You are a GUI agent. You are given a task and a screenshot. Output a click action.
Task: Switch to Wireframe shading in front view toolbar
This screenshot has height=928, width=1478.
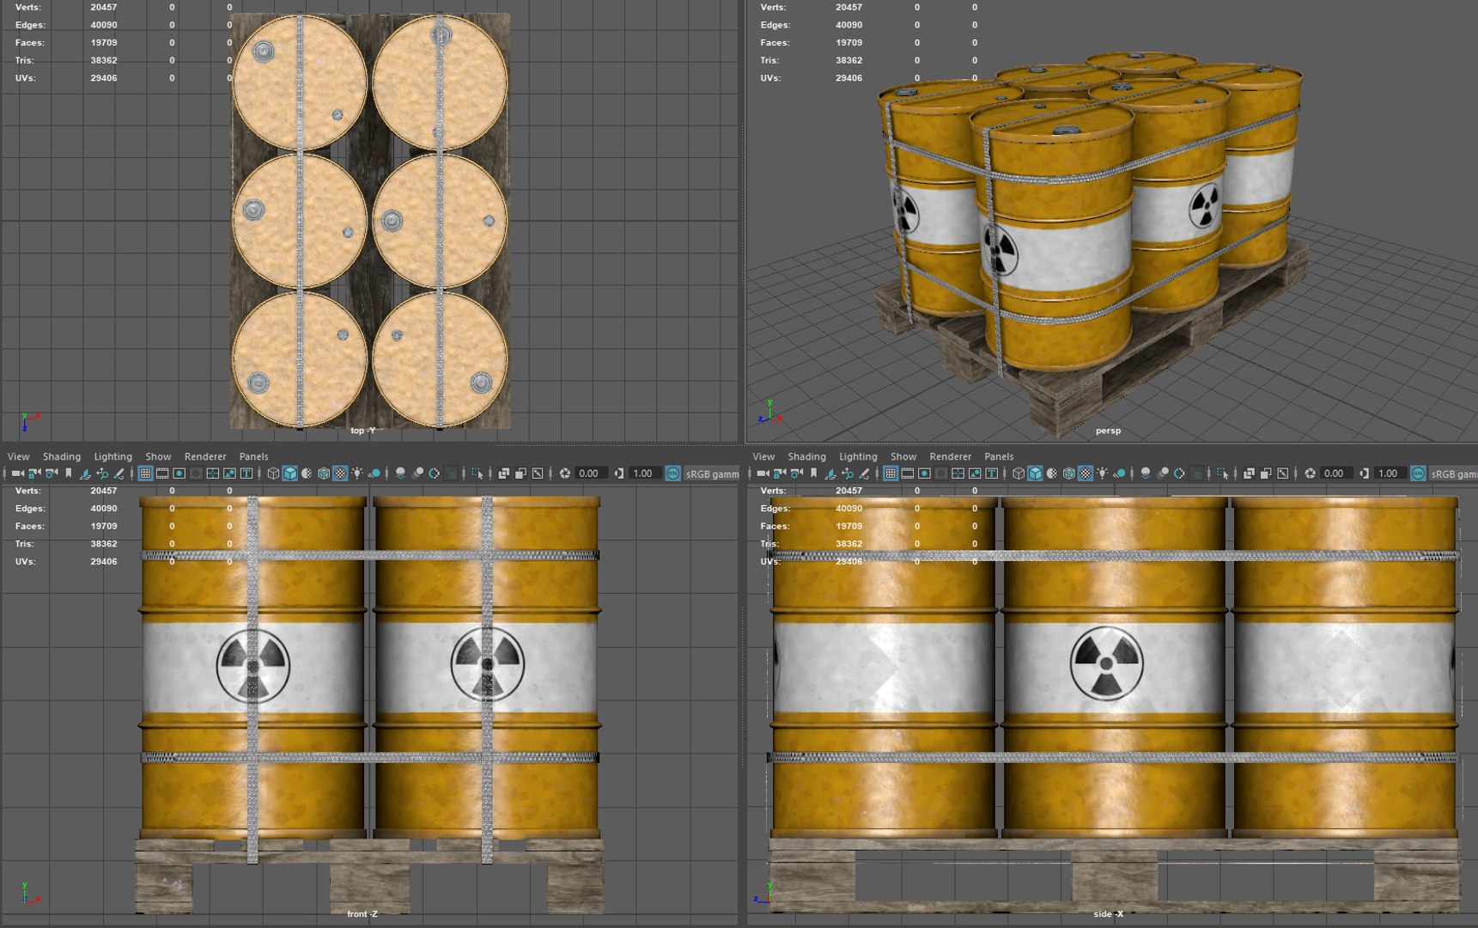click(273, 473)
